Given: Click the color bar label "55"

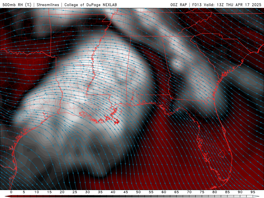Looking at the screenshot, I should click(151, 192).
